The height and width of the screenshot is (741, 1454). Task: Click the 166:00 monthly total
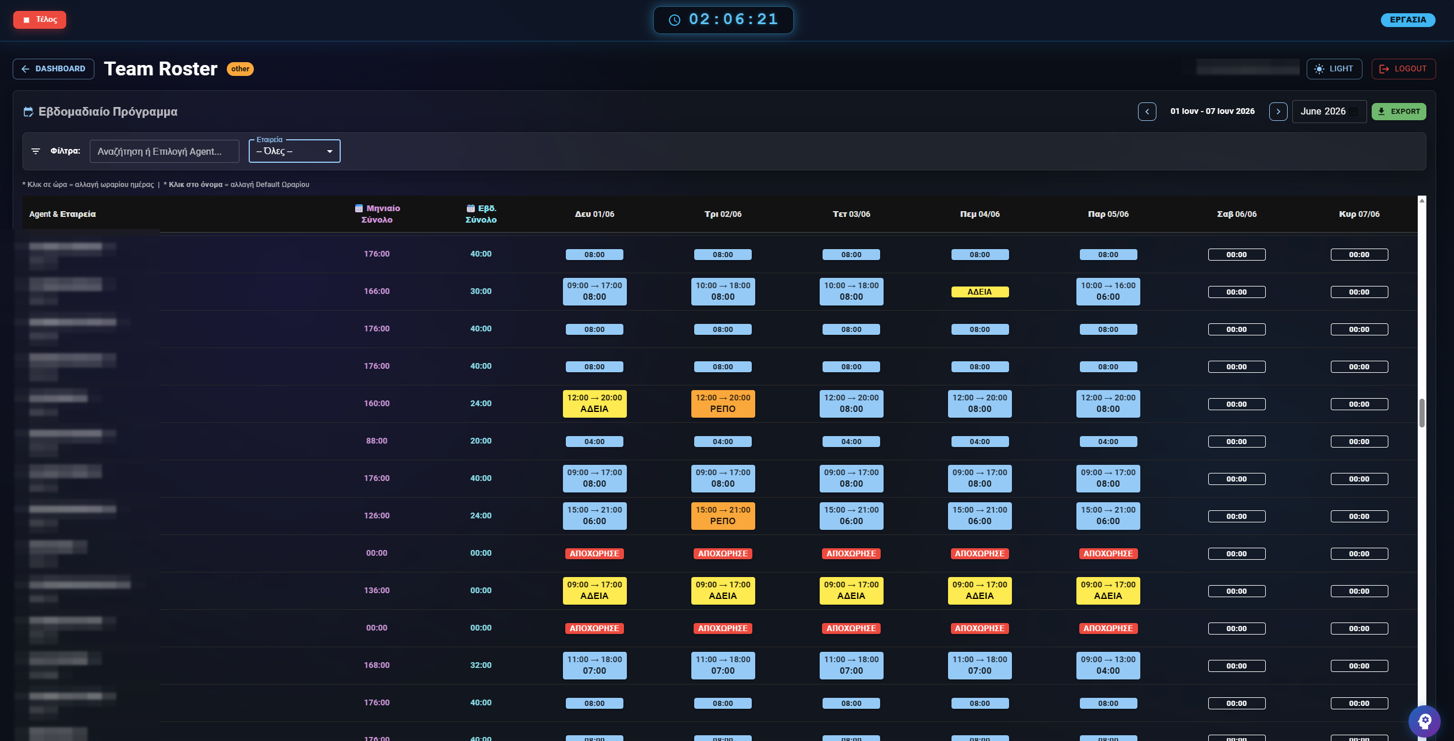click(376, 292)
